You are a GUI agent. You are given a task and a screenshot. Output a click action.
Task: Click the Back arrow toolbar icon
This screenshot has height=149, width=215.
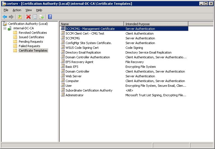pos(5,17)
